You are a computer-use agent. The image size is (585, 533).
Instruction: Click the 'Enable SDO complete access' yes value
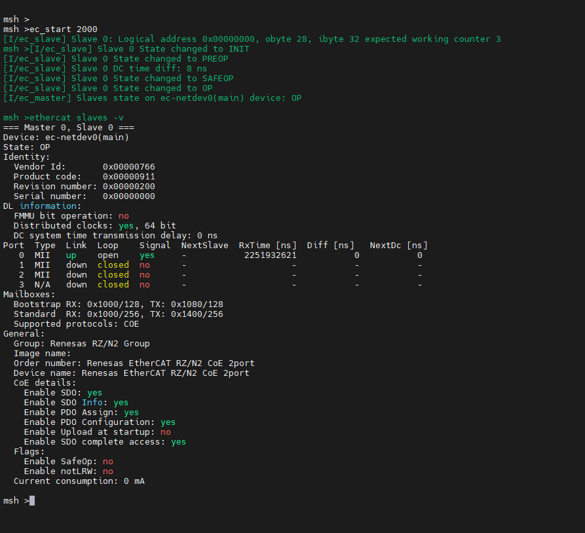point(178,442)
